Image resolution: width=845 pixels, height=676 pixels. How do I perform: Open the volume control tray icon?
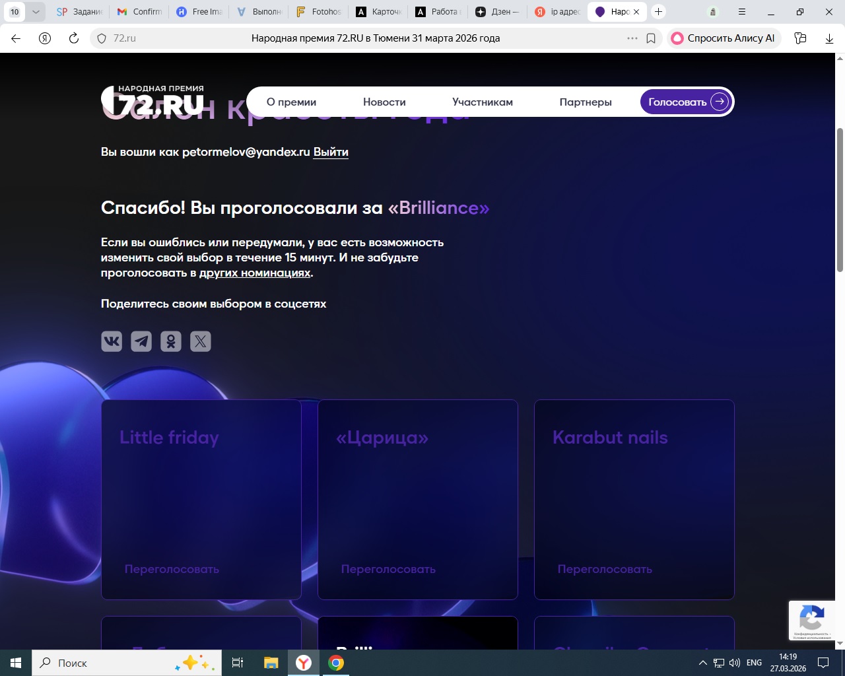coord(735,663)
